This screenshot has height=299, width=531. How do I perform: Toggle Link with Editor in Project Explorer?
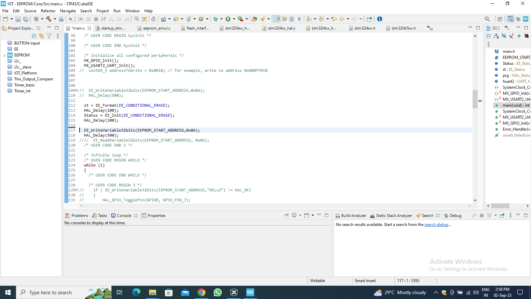pos(41,36)
